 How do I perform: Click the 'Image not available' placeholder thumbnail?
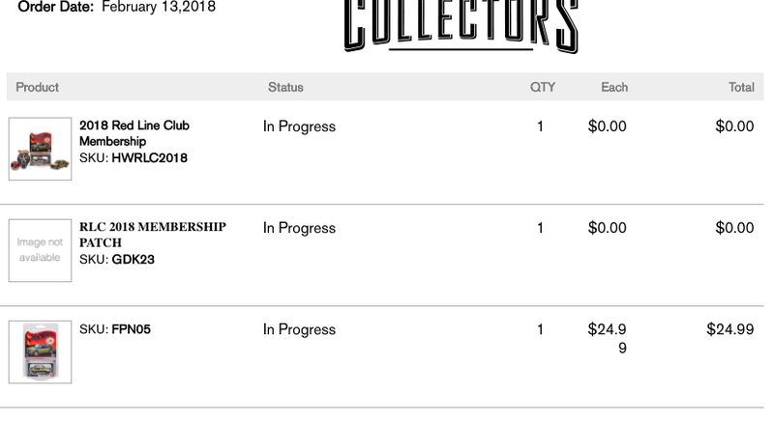40,250
